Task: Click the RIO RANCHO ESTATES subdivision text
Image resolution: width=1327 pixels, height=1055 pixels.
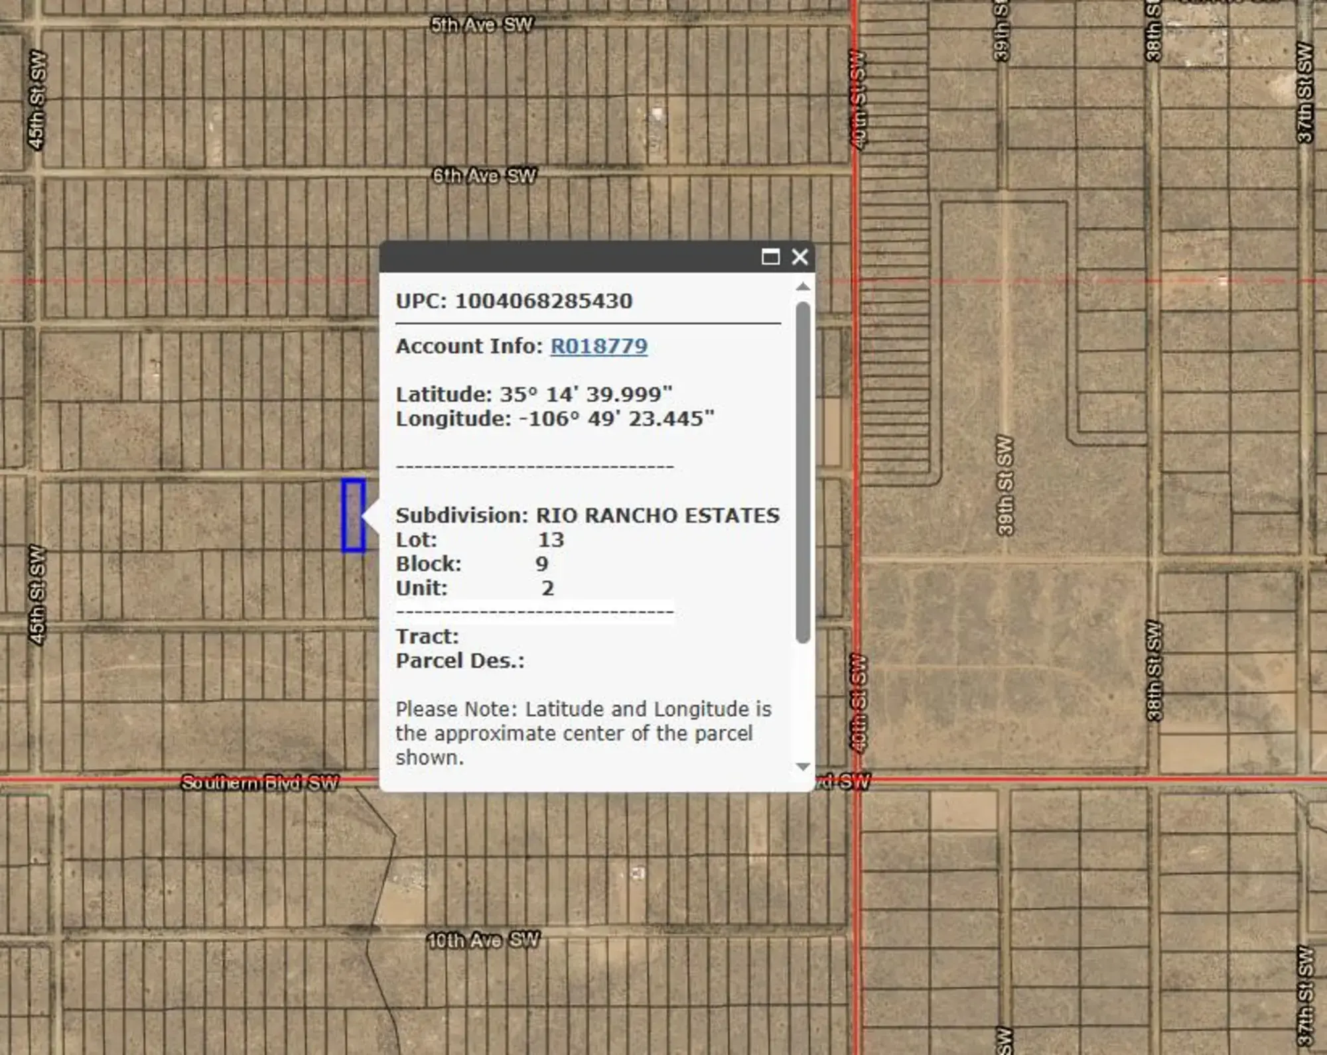Action: 657,515
